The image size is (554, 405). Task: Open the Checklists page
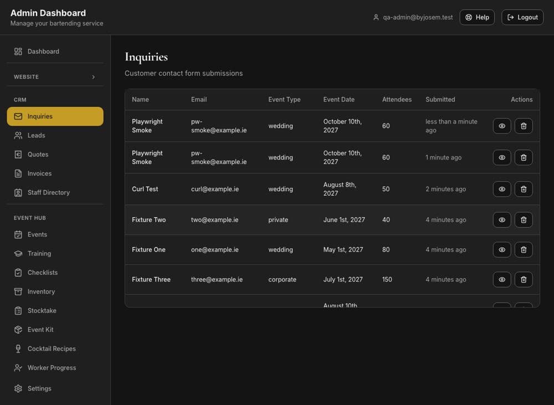[x=55, y=273]
